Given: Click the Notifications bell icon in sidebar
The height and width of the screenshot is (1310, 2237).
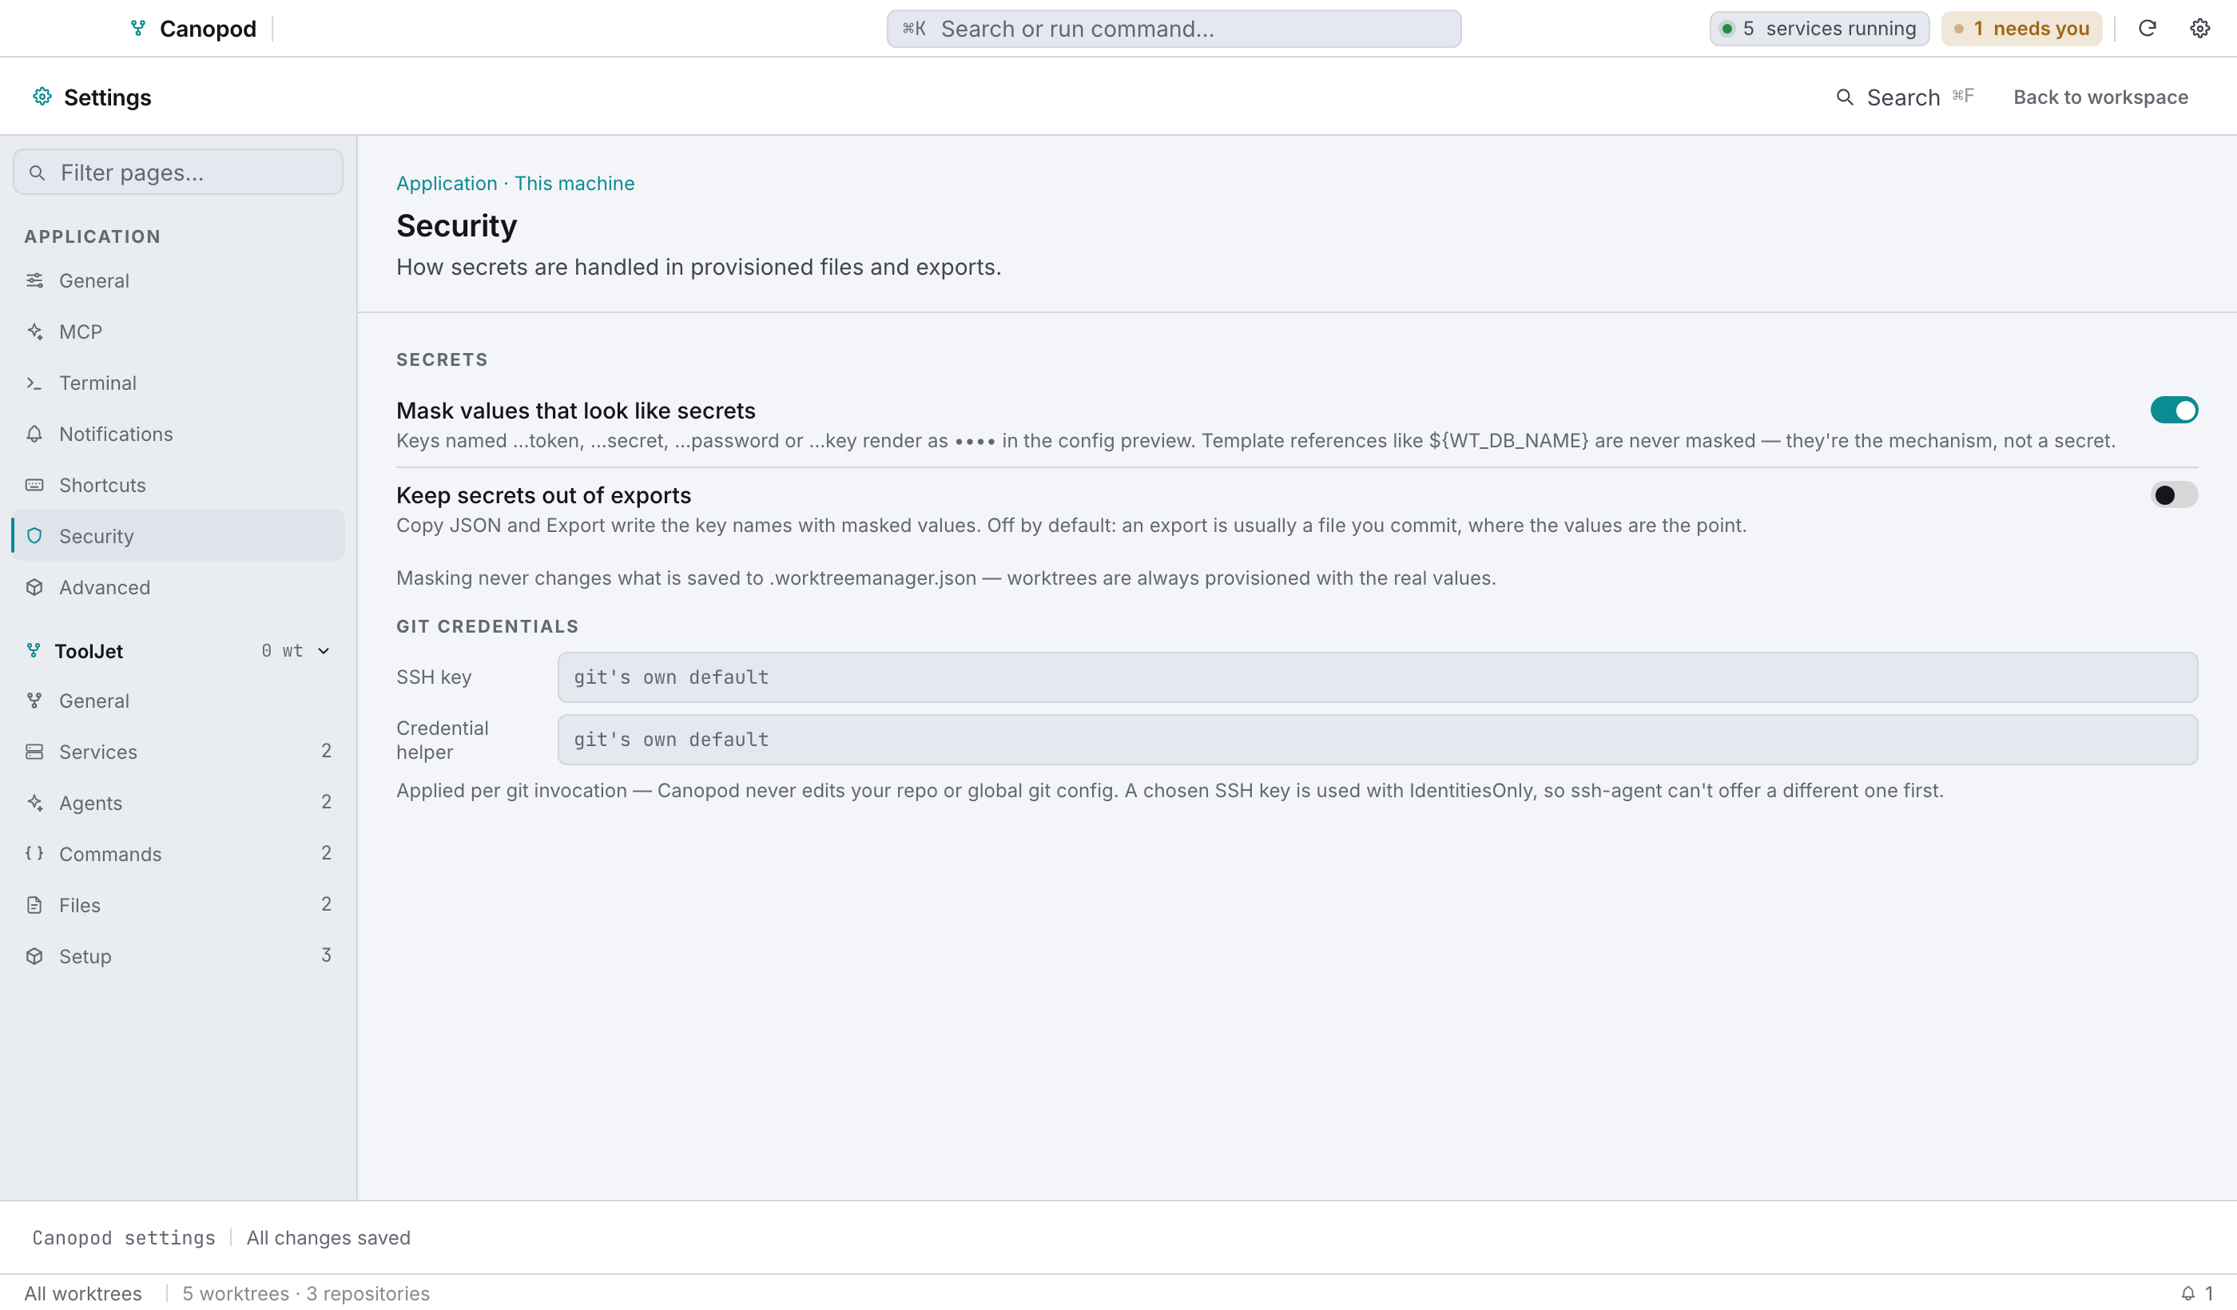Looking at the screenshot, I should tap(34, 434).
